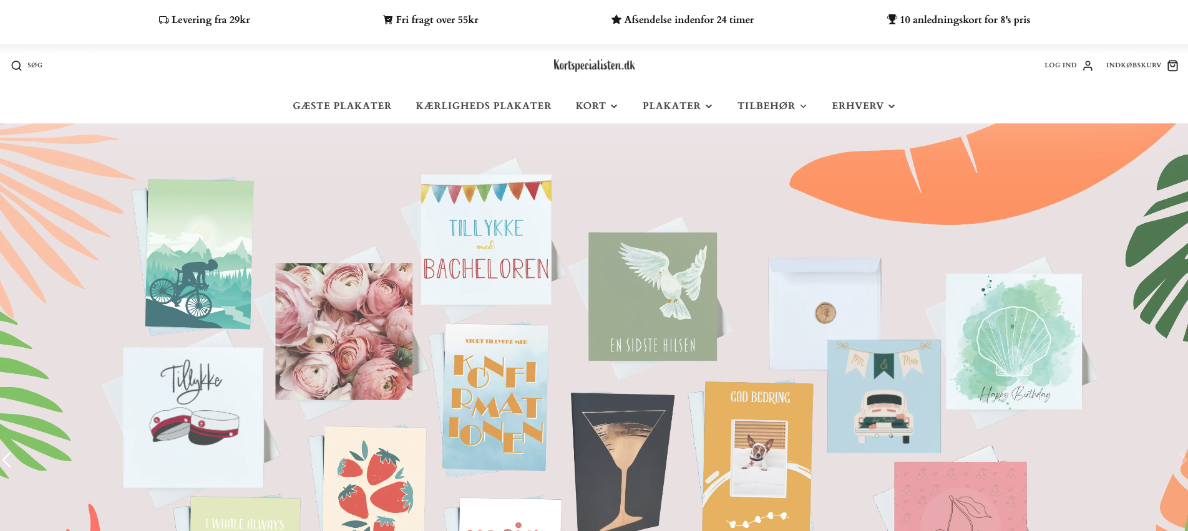Go to previous slide arrow
The image size is (1188, 531).
[7, 461]
